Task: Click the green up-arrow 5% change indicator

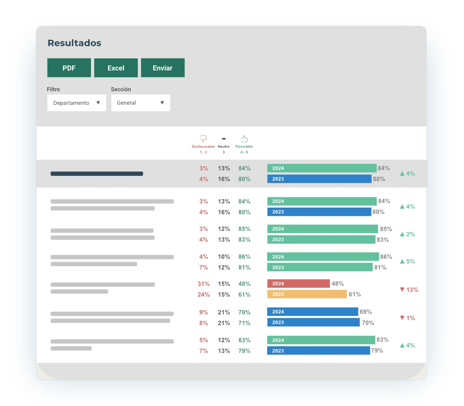Action: pos(407,262)
